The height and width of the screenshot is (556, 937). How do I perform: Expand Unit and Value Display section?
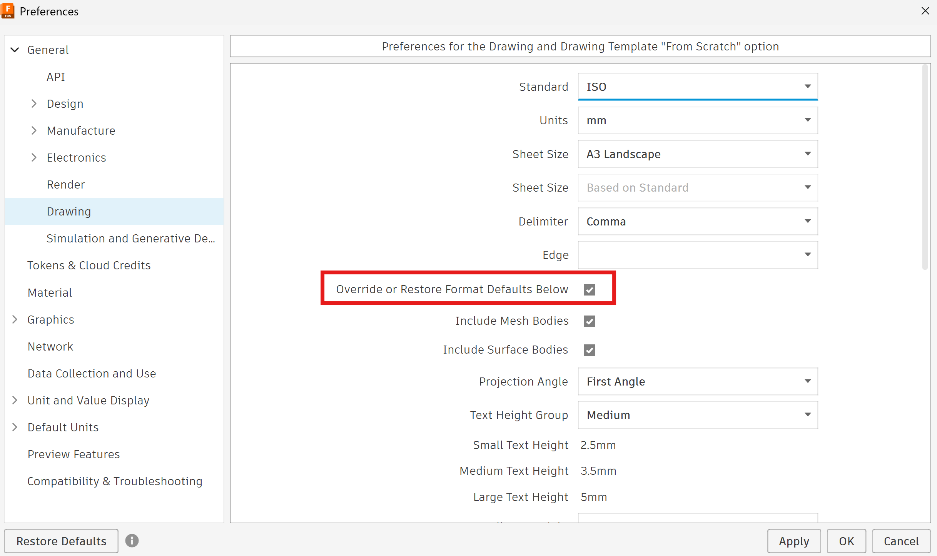[x=15, y=400]
